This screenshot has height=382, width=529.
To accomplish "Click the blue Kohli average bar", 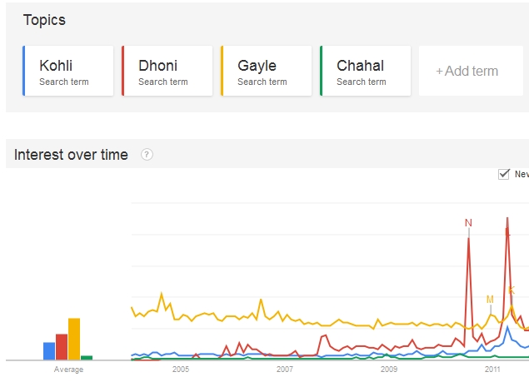I will 49,351.
